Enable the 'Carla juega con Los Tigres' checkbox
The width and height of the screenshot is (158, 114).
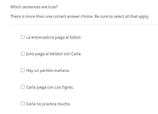(23, 87)
